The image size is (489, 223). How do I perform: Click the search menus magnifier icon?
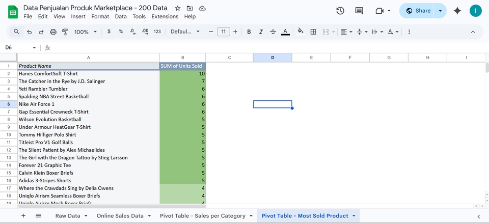tap(16, 32)
